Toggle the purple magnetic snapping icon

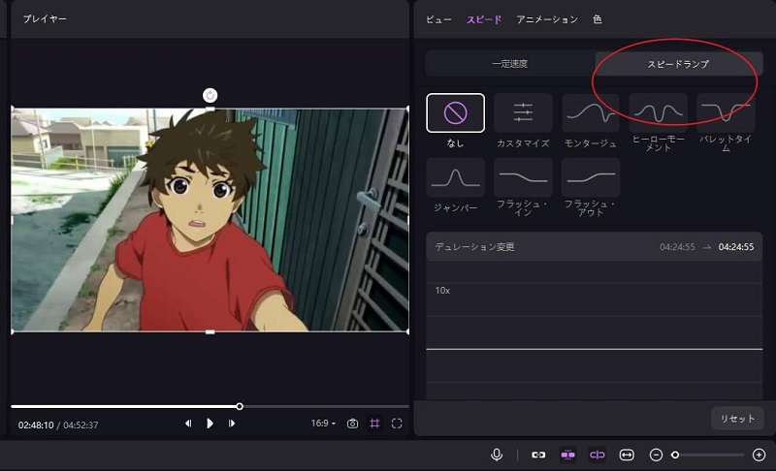coord(567,455)
